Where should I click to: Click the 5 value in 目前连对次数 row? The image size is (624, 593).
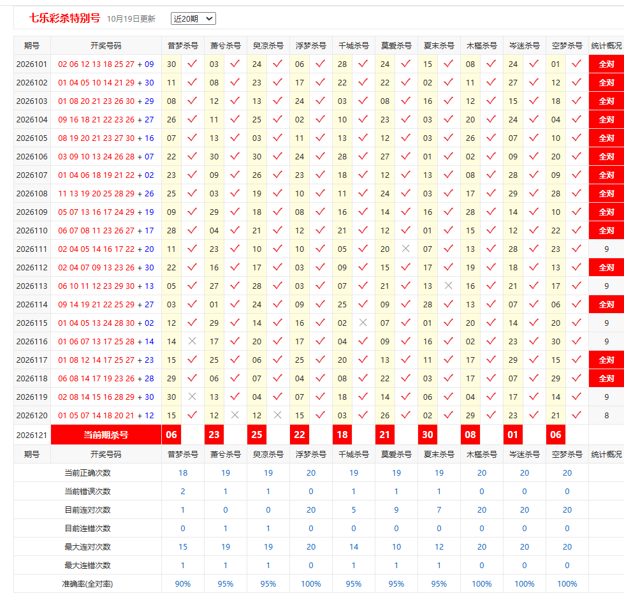(354, 510)
